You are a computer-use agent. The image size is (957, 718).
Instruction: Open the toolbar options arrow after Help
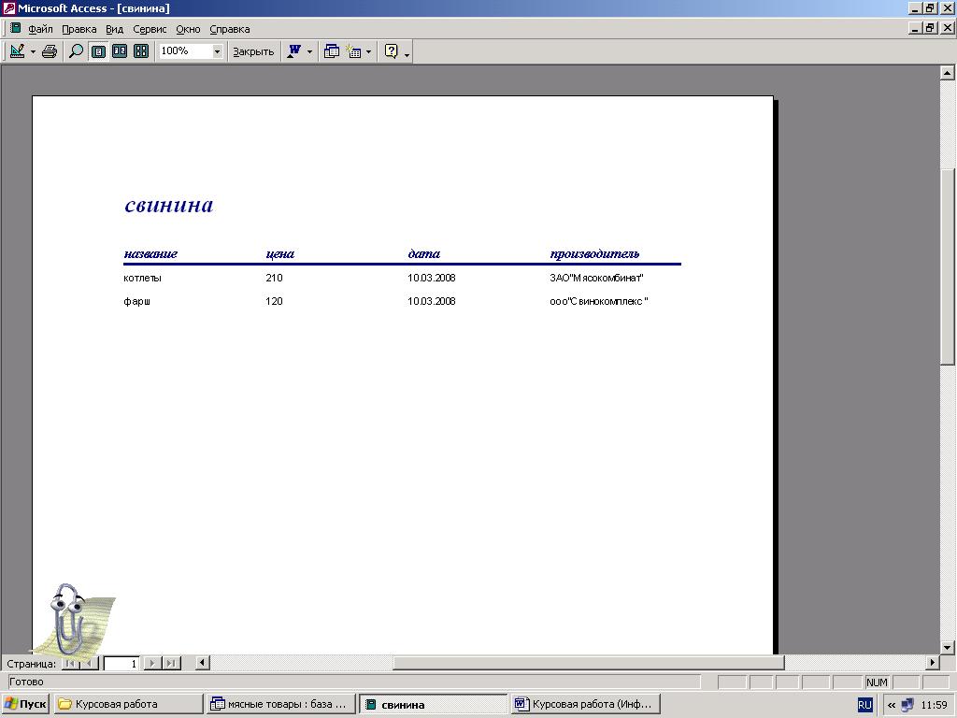pyautogui.click(x=407, y=53)
